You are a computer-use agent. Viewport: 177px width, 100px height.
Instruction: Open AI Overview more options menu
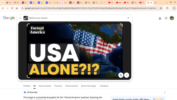(x=165, y=93)
